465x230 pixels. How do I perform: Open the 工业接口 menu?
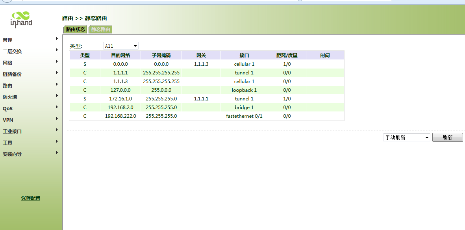(12, 132)
